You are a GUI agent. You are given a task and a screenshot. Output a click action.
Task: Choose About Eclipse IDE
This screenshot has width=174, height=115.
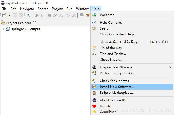click(x=132, y=100)
